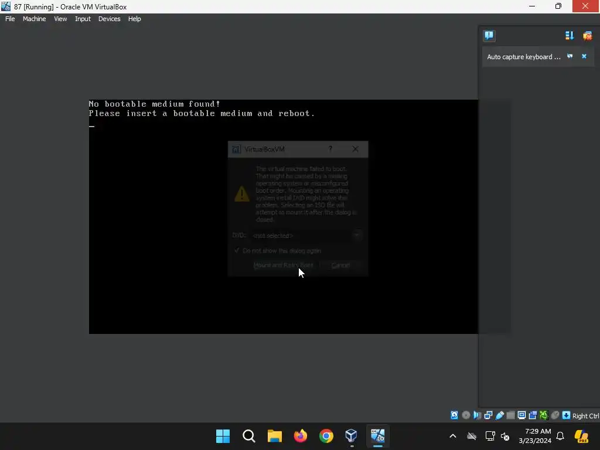Open the Devices menu
The width and height of the screenshot is (600, 450).
(109, 19)
